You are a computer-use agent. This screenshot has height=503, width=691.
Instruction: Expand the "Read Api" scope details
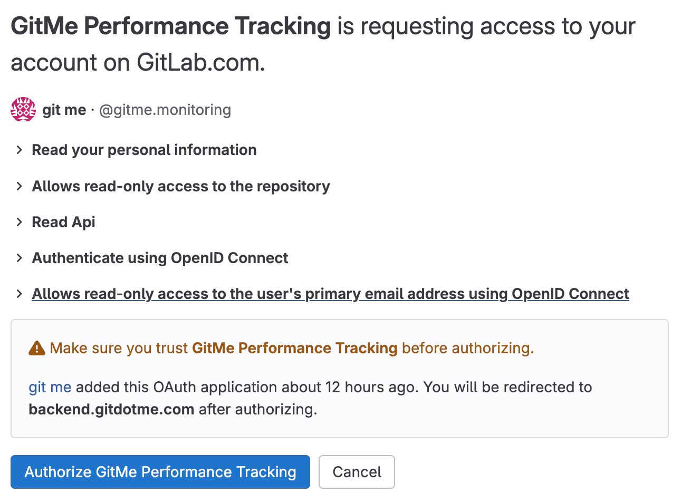(x=63, y=222)
